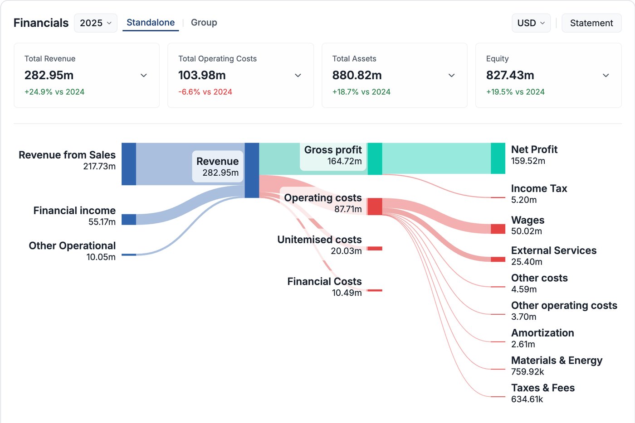The image size is (635, 423).
Task: Click the Operating costs 87.71m label
Action: pos(322,203)
